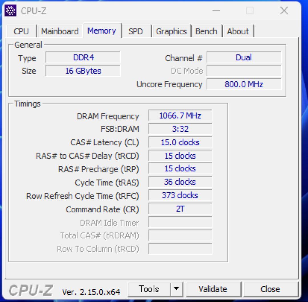Screen dimensions: 308x302
Task: Expand the Tools dropdown arrow
Action: pos(177,289)
